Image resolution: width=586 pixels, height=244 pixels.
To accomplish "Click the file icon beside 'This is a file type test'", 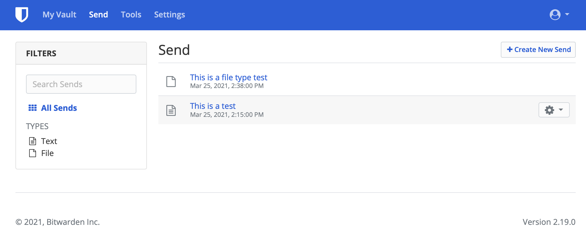I will click(x=171, y=81).
